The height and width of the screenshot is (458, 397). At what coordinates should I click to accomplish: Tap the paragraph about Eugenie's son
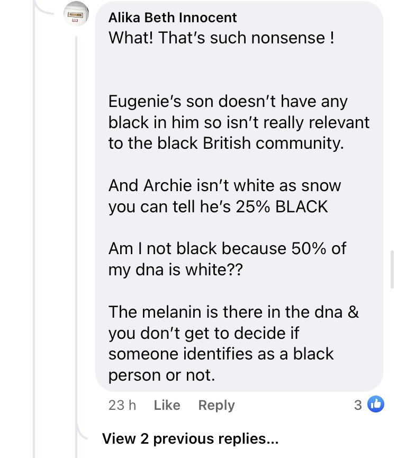point(239,122)
